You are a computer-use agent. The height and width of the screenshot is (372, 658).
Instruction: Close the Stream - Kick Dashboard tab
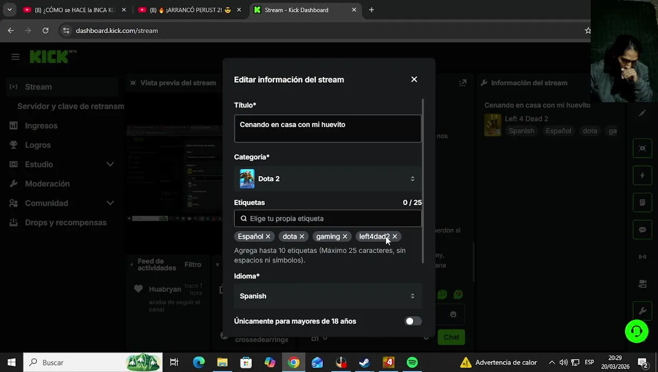pyautogui.click(x=354, y=10)
